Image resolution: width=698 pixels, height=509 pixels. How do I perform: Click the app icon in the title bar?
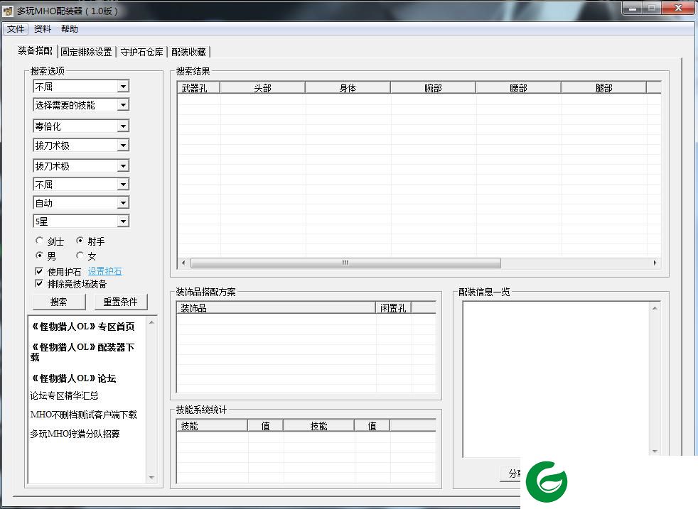[x=8, y=10]
